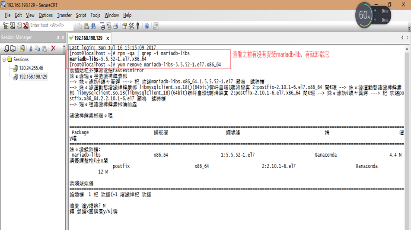This screenshot has height=230, width=411.
Task: Click the '12 M' size value
Action: click(x=103, y=172)
